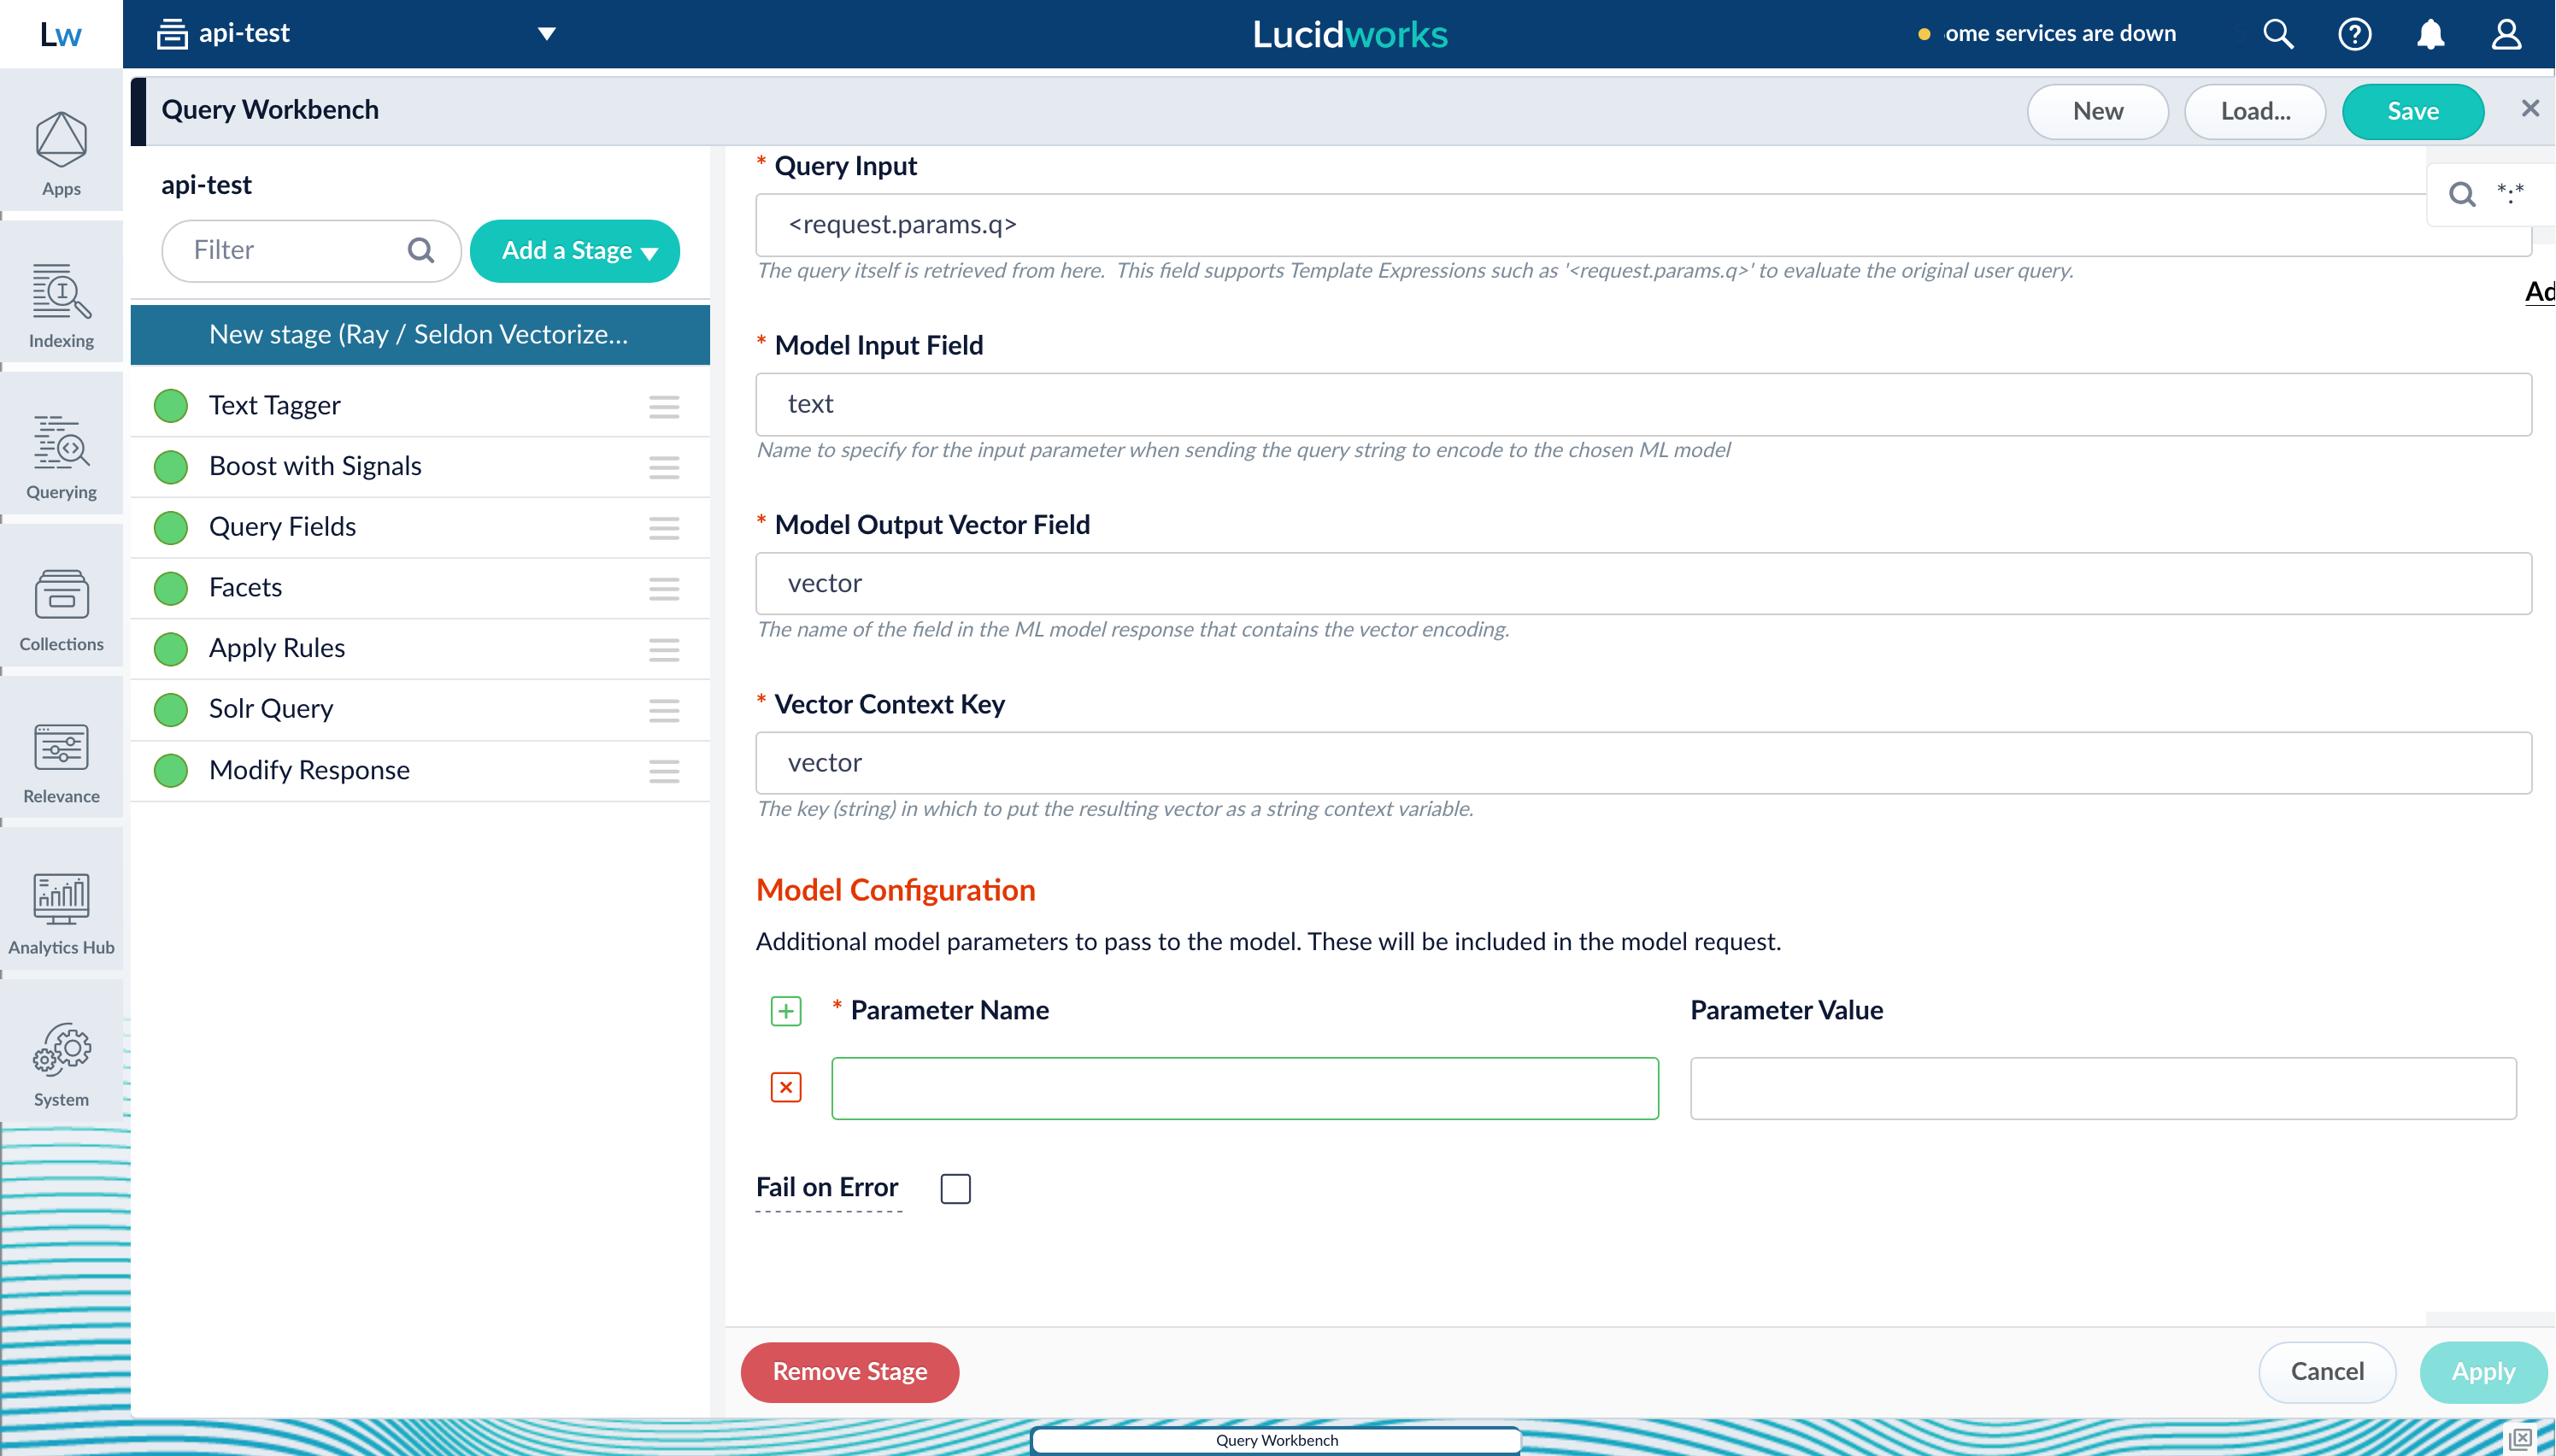Close the Query Workbench panel

pos(2530,109)
